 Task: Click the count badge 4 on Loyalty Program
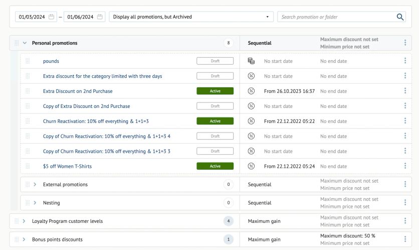click(x=229, y=221)
